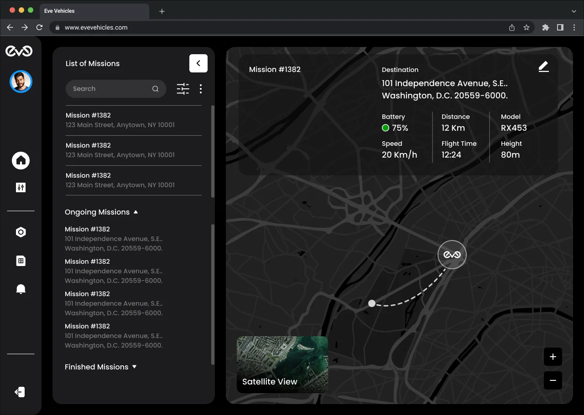Collapse the List of Missions panel

tap(198, 63)
